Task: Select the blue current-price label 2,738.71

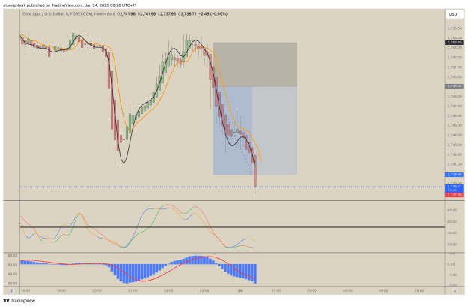Action: click(455, 188)
